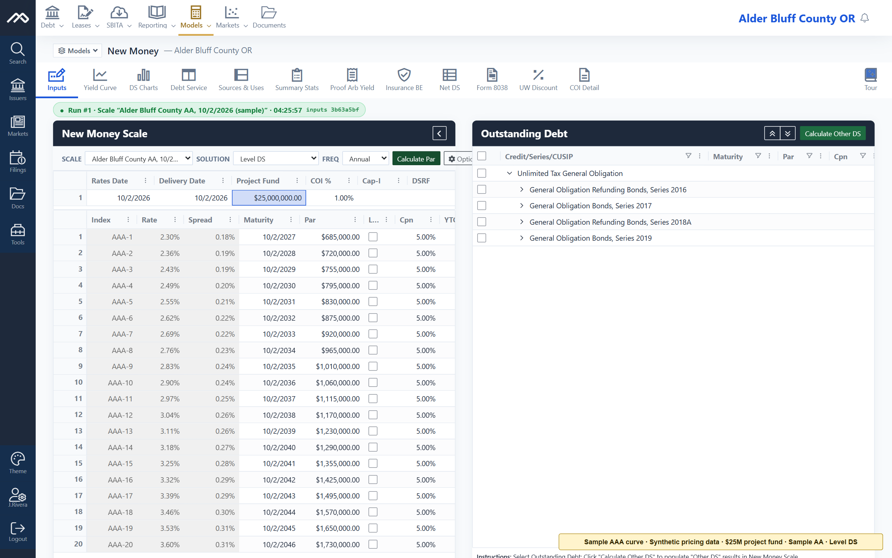Screen dimensions: 892x558
Task: Open the FREQ Annual dropdown
Action: pyautogui.click(x=365, y=159)
